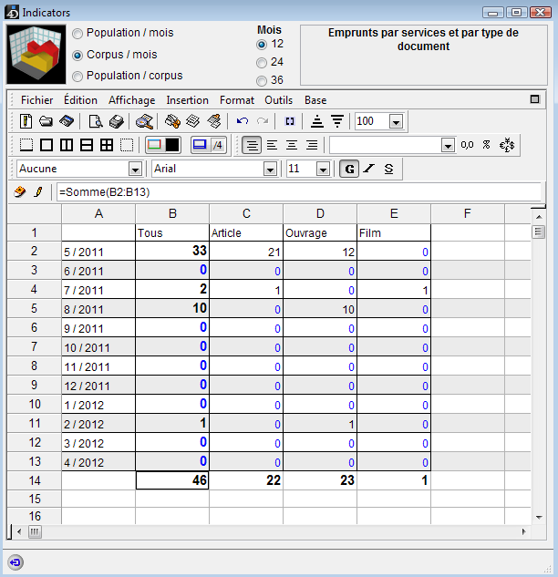Cancel formula edit with eraser icon

(19, 191)
